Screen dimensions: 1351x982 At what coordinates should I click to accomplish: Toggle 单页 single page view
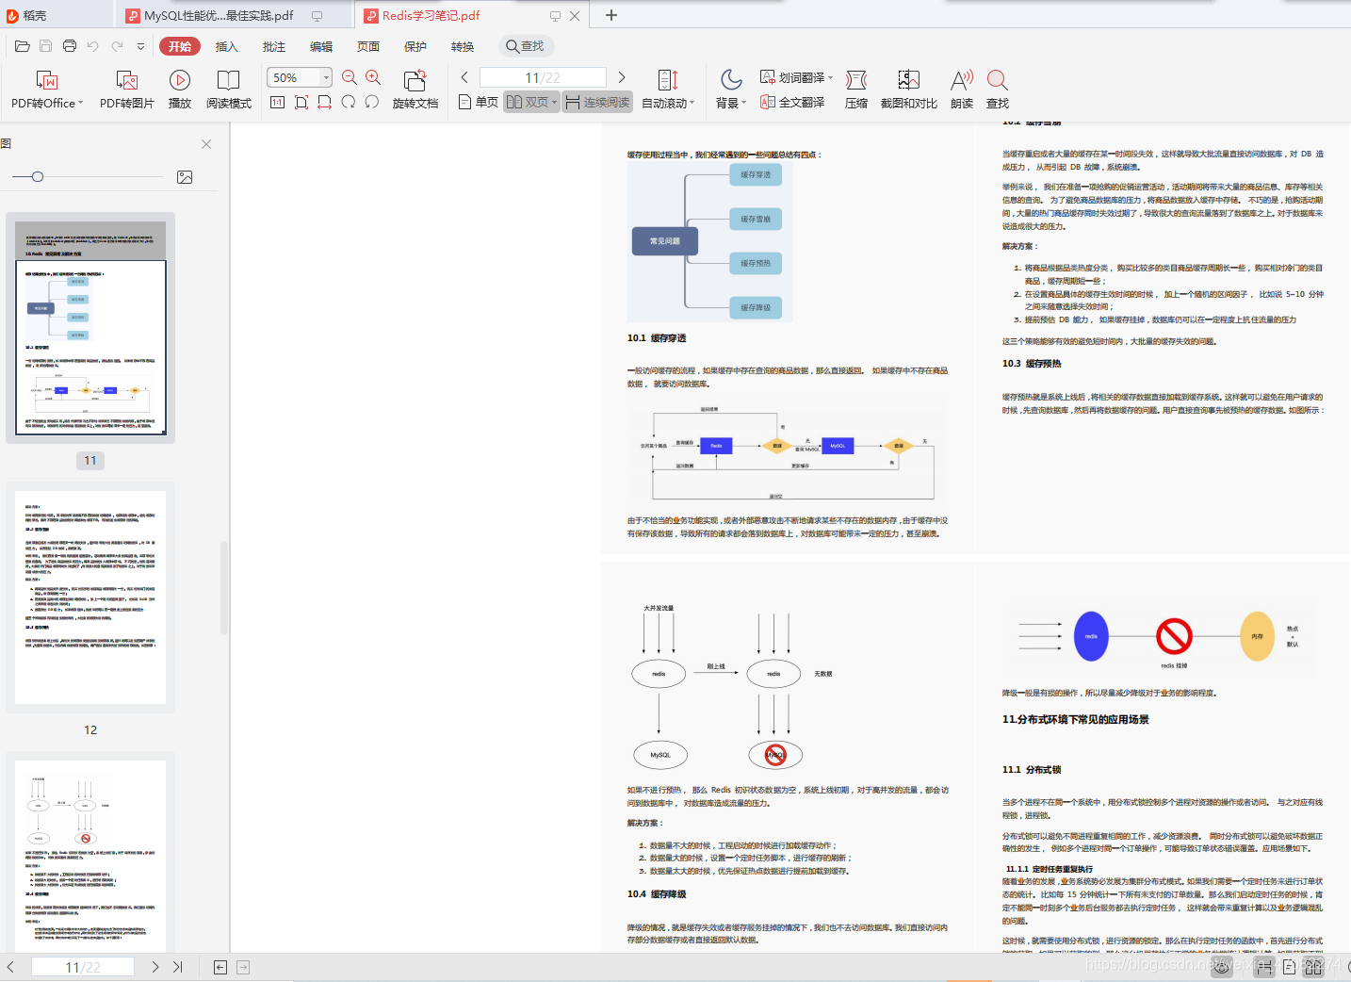pos(479,102)
